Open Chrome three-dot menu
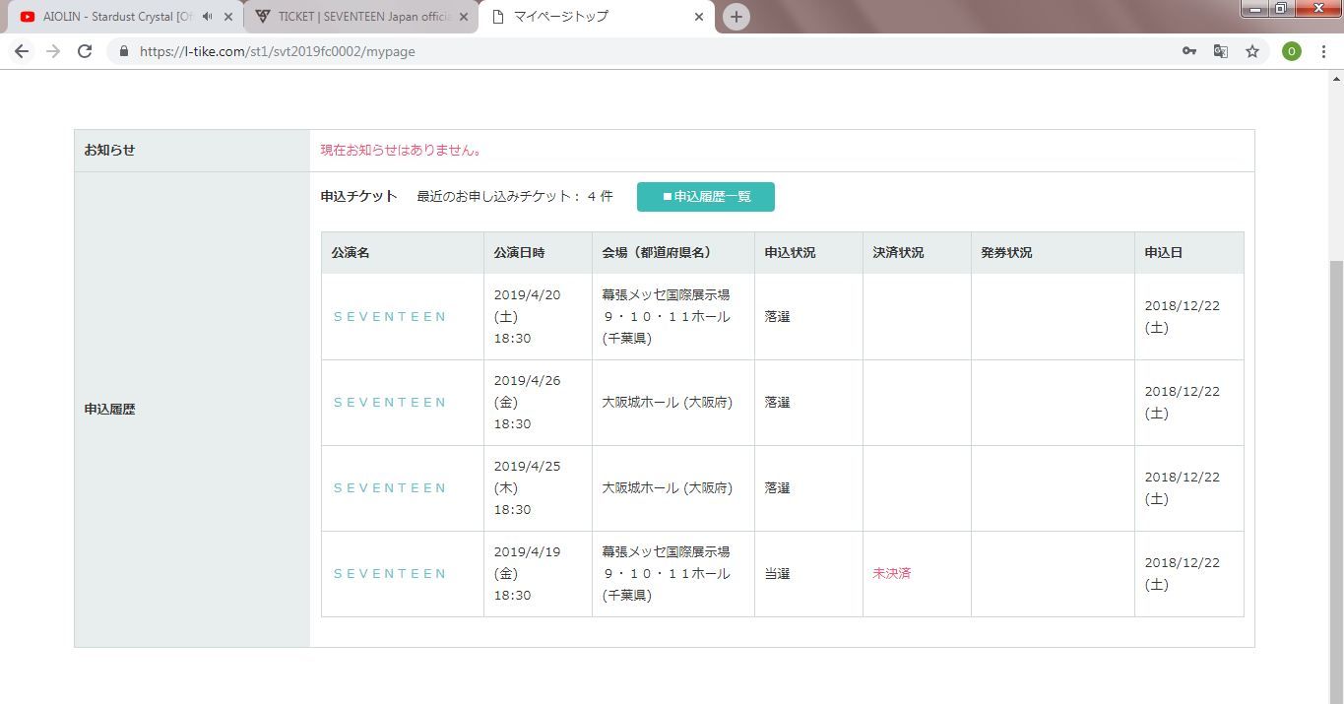Screen dimensions: 1344x704 pyautogui.click(x=1323, y=51)
